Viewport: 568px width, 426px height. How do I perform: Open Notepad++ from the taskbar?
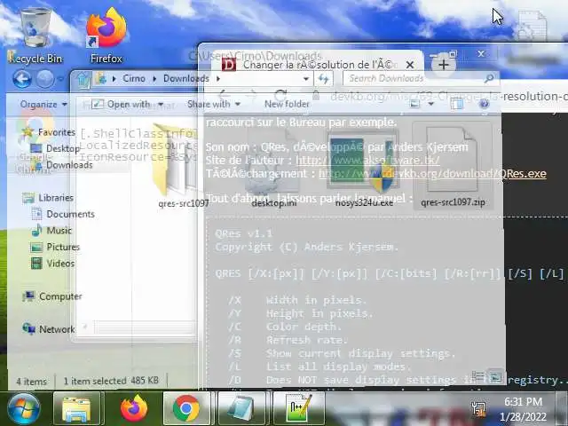298,409
